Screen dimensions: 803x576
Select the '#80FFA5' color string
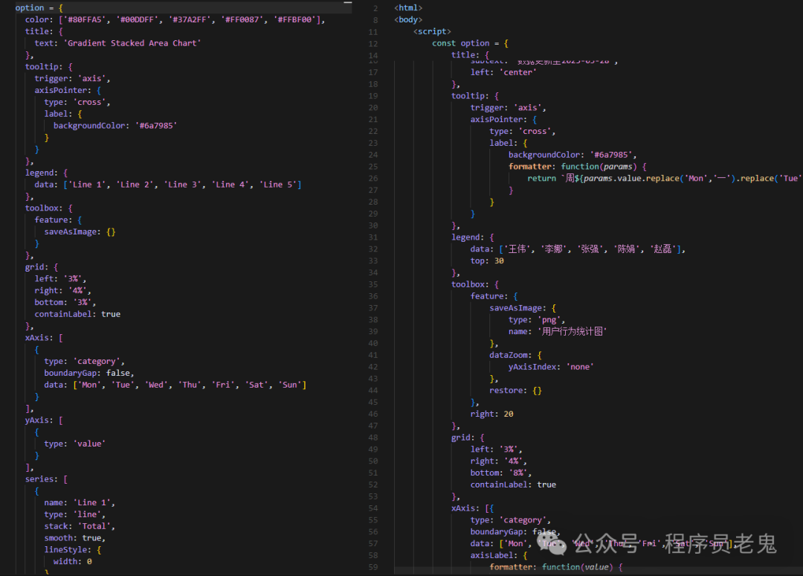(x=86, y=19)
